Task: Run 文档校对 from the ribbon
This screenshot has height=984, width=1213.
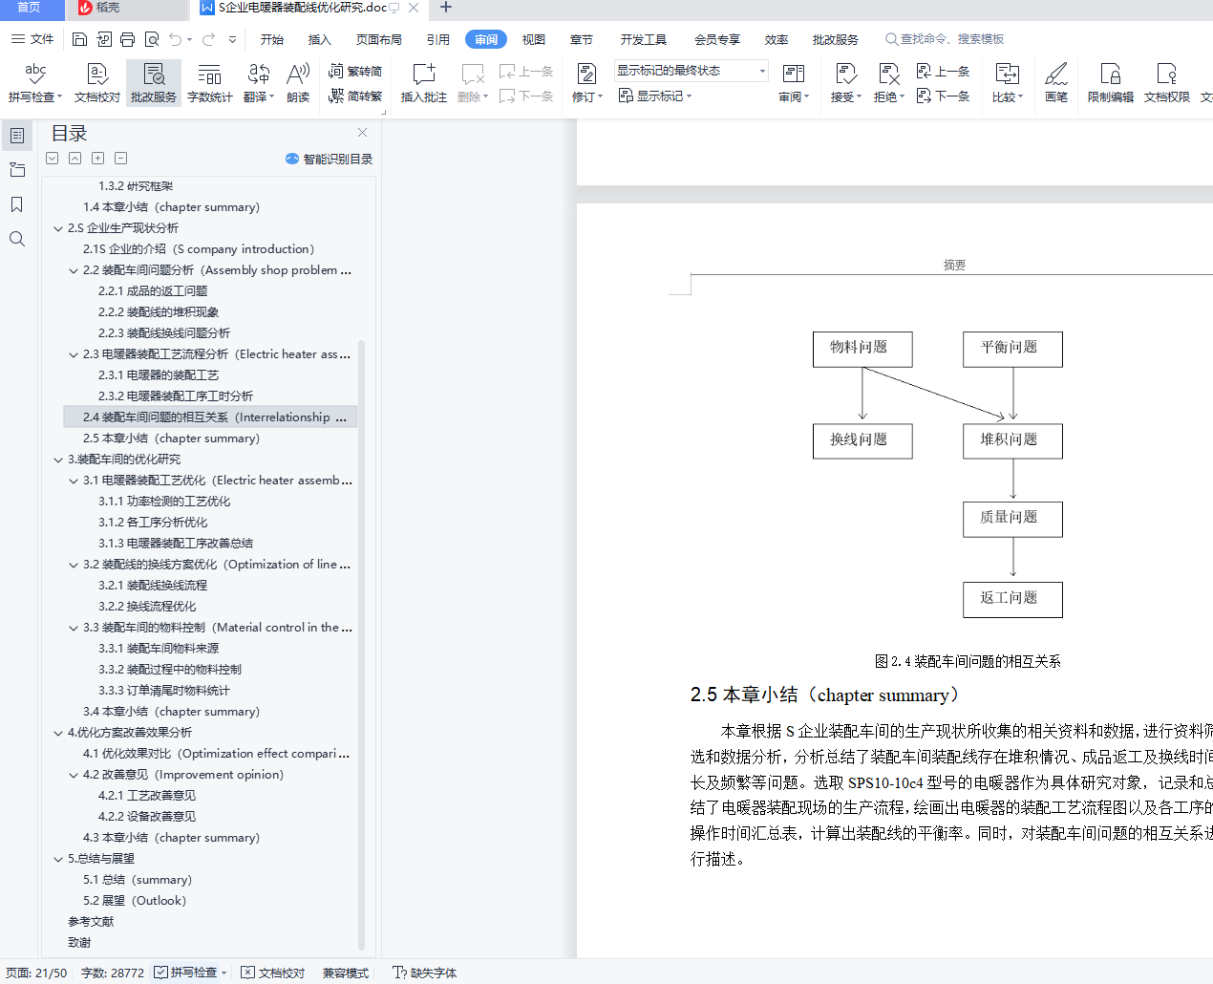Action: (x=97, y=83)
